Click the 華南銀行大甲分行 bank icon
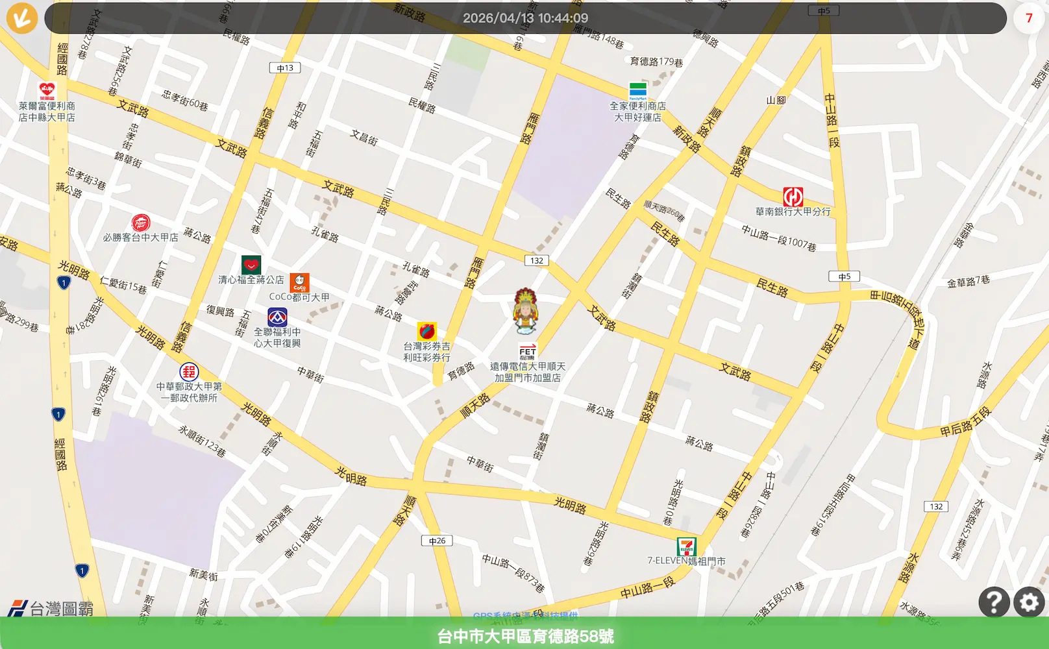 tap(793, 197)
